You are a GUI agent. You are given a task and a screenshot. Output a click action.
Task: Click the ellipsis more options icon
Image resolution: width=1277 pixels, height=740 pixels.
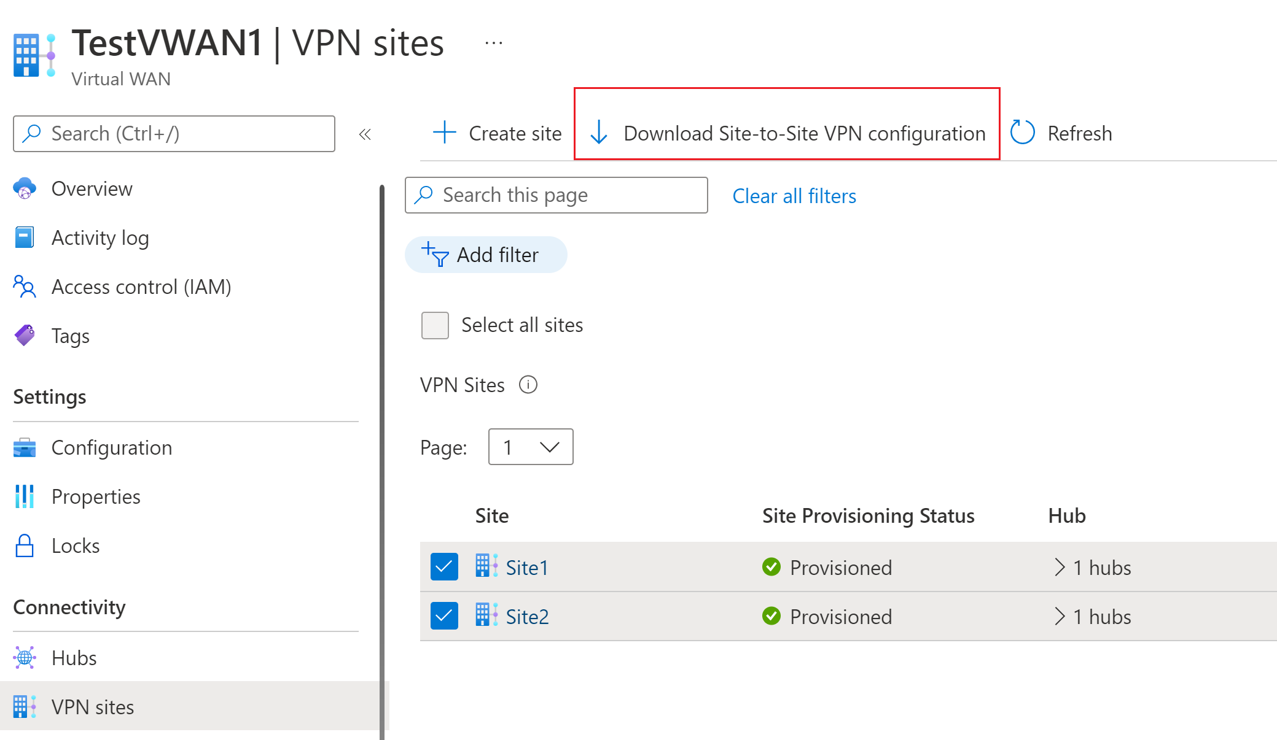493,43
